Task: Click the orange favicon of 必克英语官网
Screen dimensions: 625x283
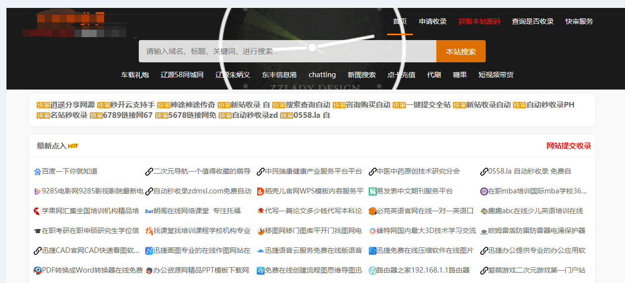Action: click(373, 211)
